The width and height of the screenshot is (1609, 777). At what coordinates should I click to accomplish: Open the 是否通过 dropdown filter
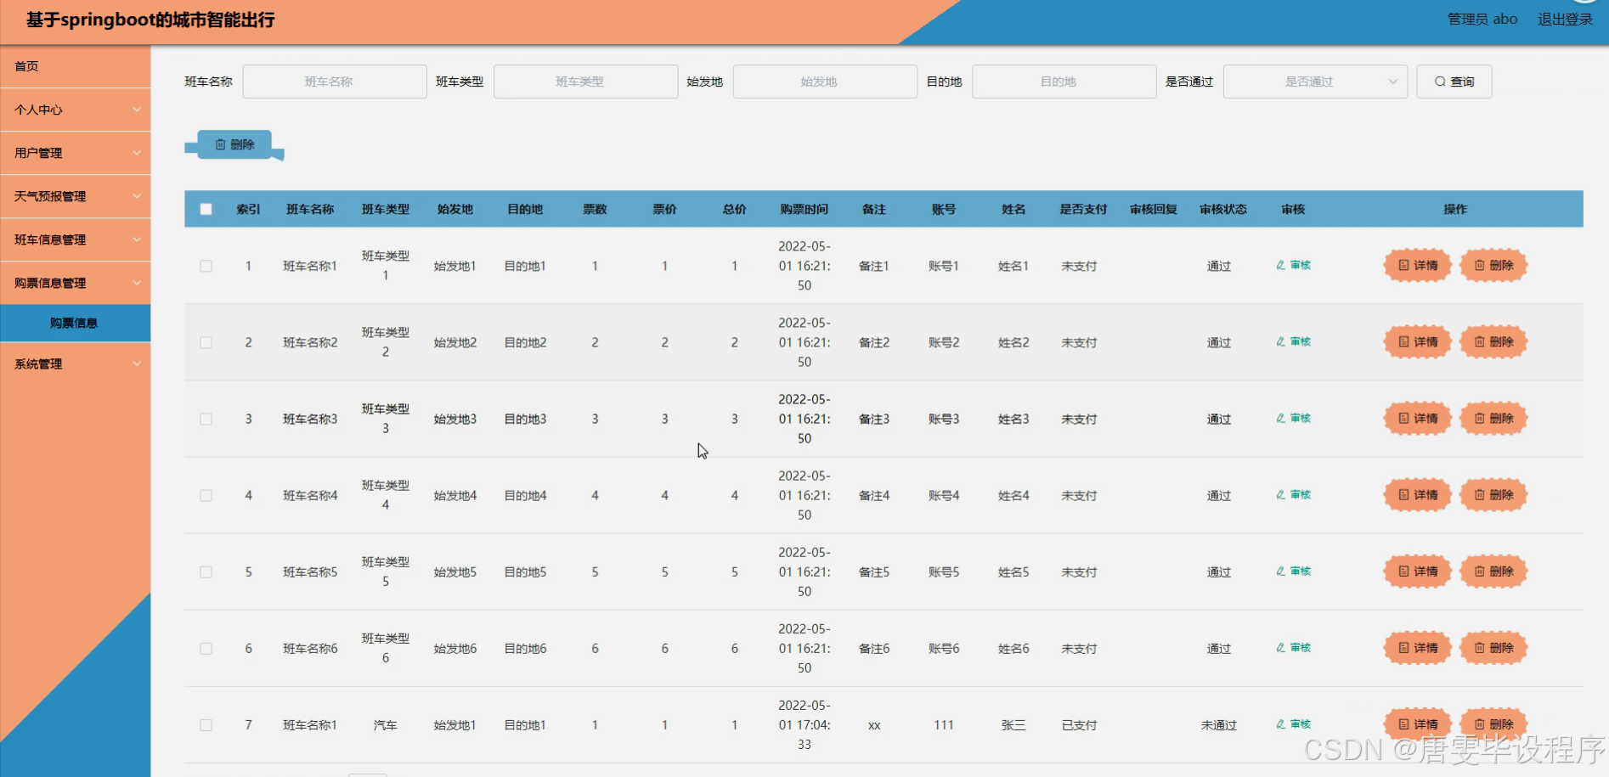(1315, 82)
